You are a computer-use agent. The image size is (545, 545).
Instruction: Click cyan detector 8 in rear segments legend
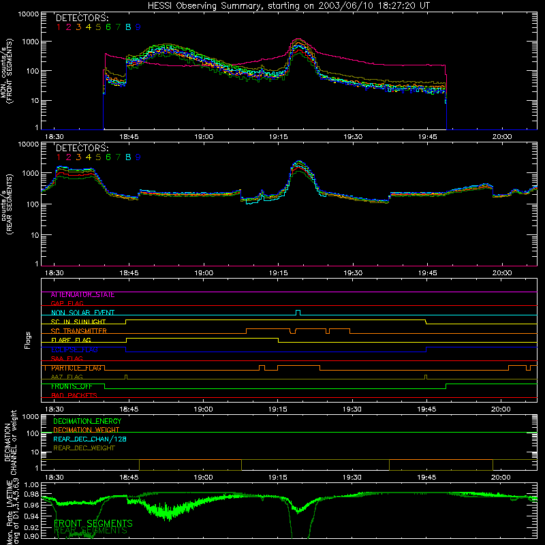(x=128, y=157)
